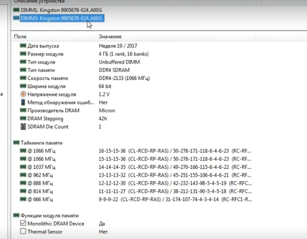307x239 pixels.
Task: Click icon beside DRAM Stepping
Action: point(23,118)
